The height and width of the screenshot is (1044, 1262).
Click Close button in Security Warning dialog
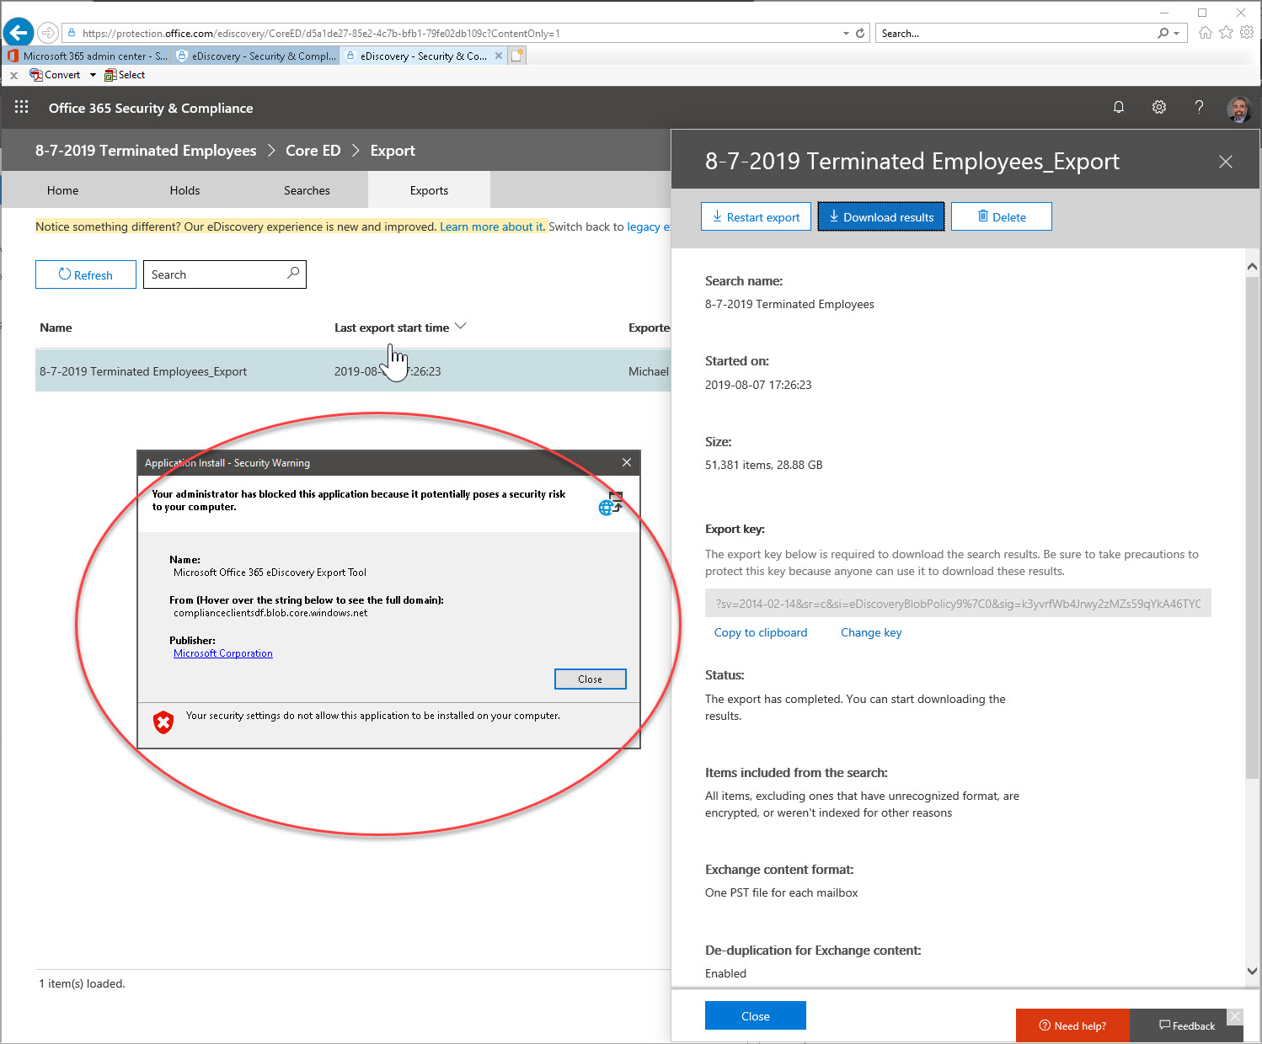tap(590, 679)
